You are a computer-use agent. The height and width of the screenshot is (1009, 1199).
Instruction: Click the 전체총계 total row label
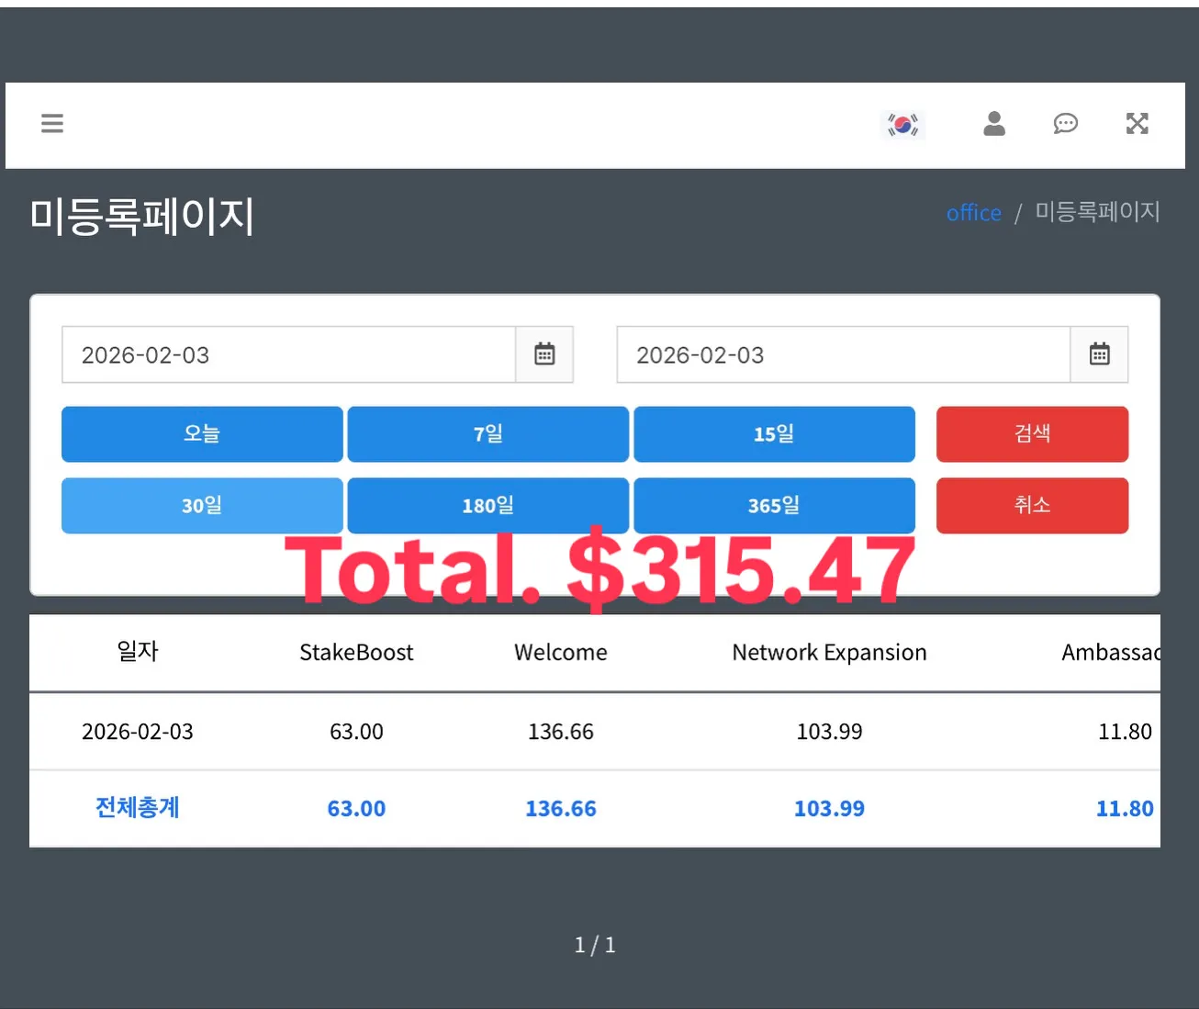(138, 808)
